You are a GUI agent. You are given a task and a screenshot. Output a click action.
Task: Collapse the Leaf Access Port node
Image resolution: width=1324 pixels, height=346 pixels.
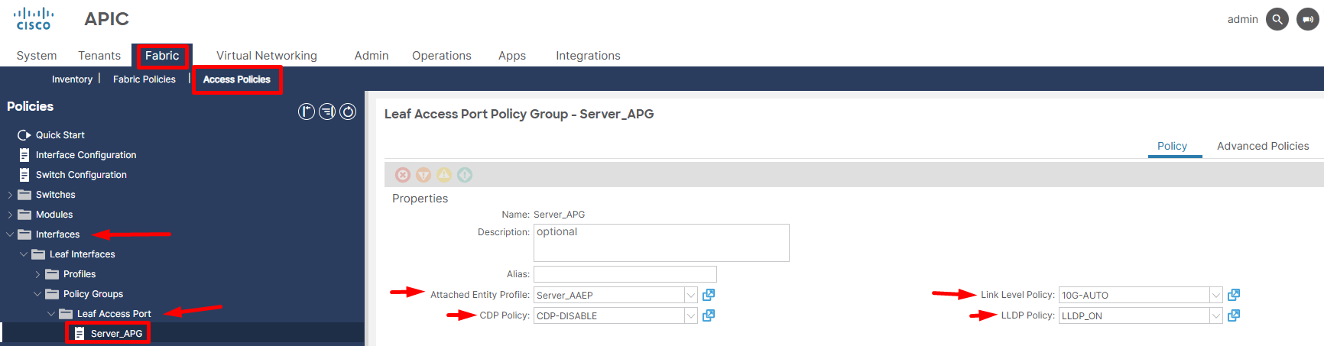51,314
